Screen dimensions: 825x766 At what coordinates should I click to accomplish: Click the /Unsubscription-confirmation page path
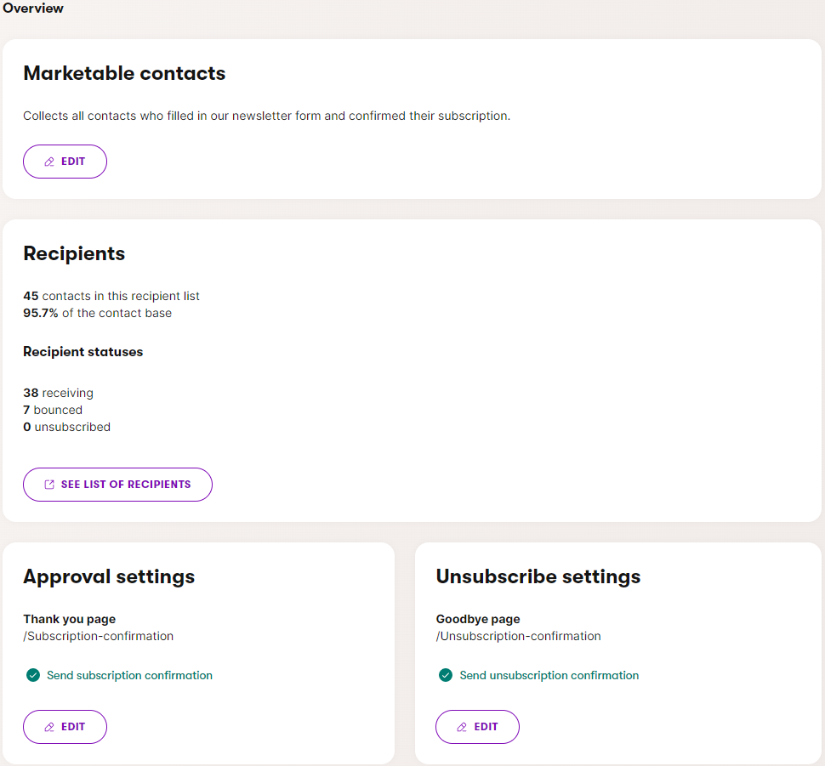(x=518, y=636)
